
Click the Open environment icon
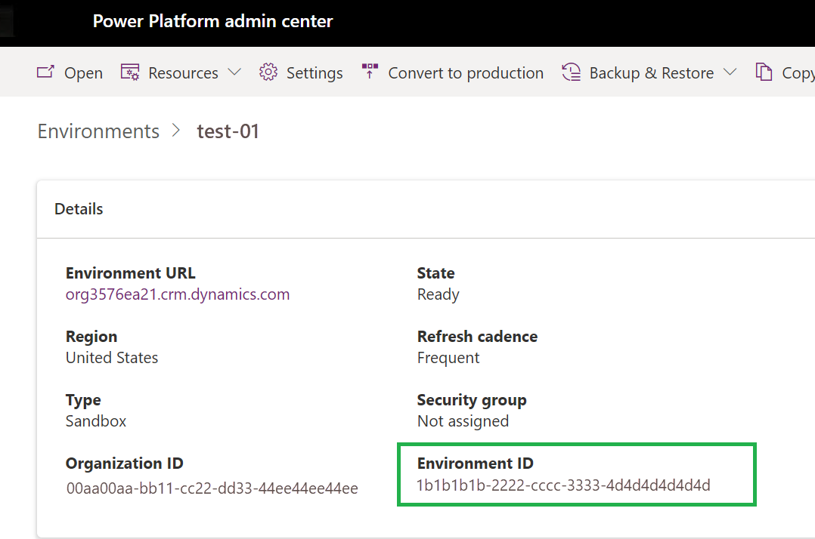47,72
